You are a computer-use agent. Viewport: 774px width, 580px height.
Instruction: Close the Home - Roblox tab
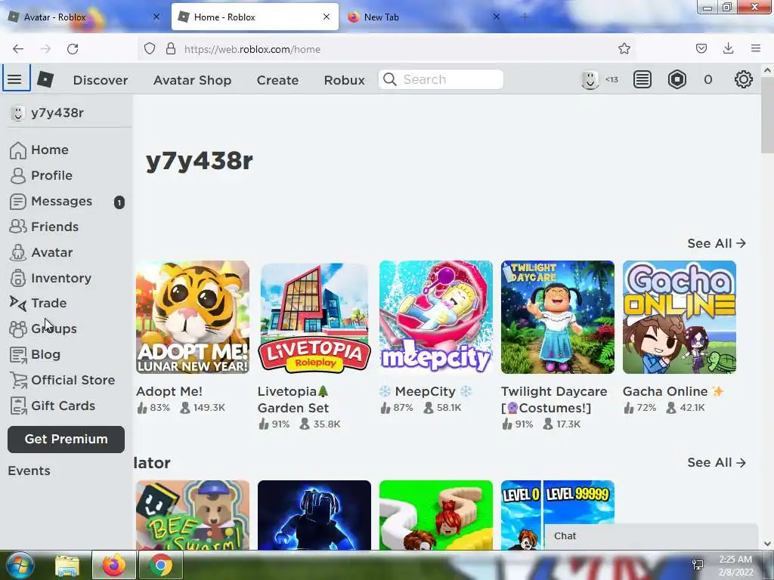click(327, 17)
